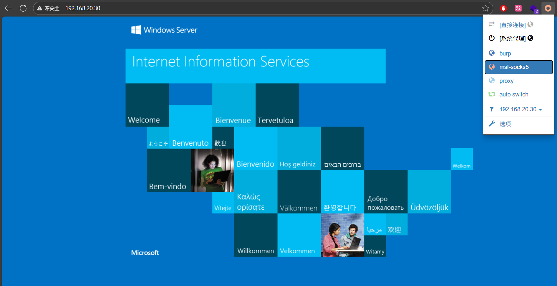Choose the proxy profile

click(506, 81)
